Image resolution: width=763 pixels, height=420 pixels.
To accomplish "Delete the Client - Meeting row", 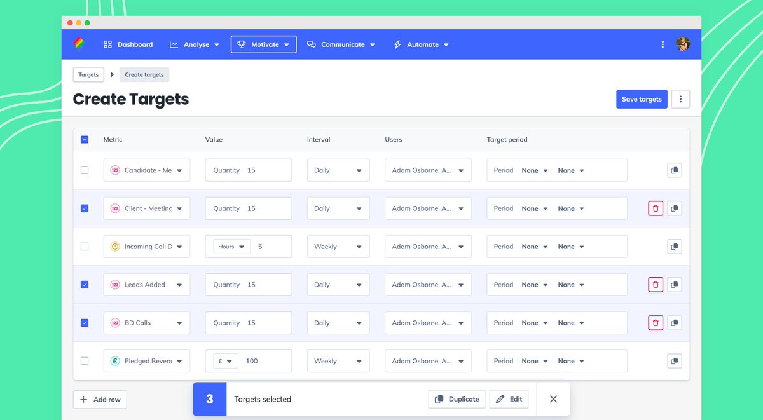I will tap(656, 208).
